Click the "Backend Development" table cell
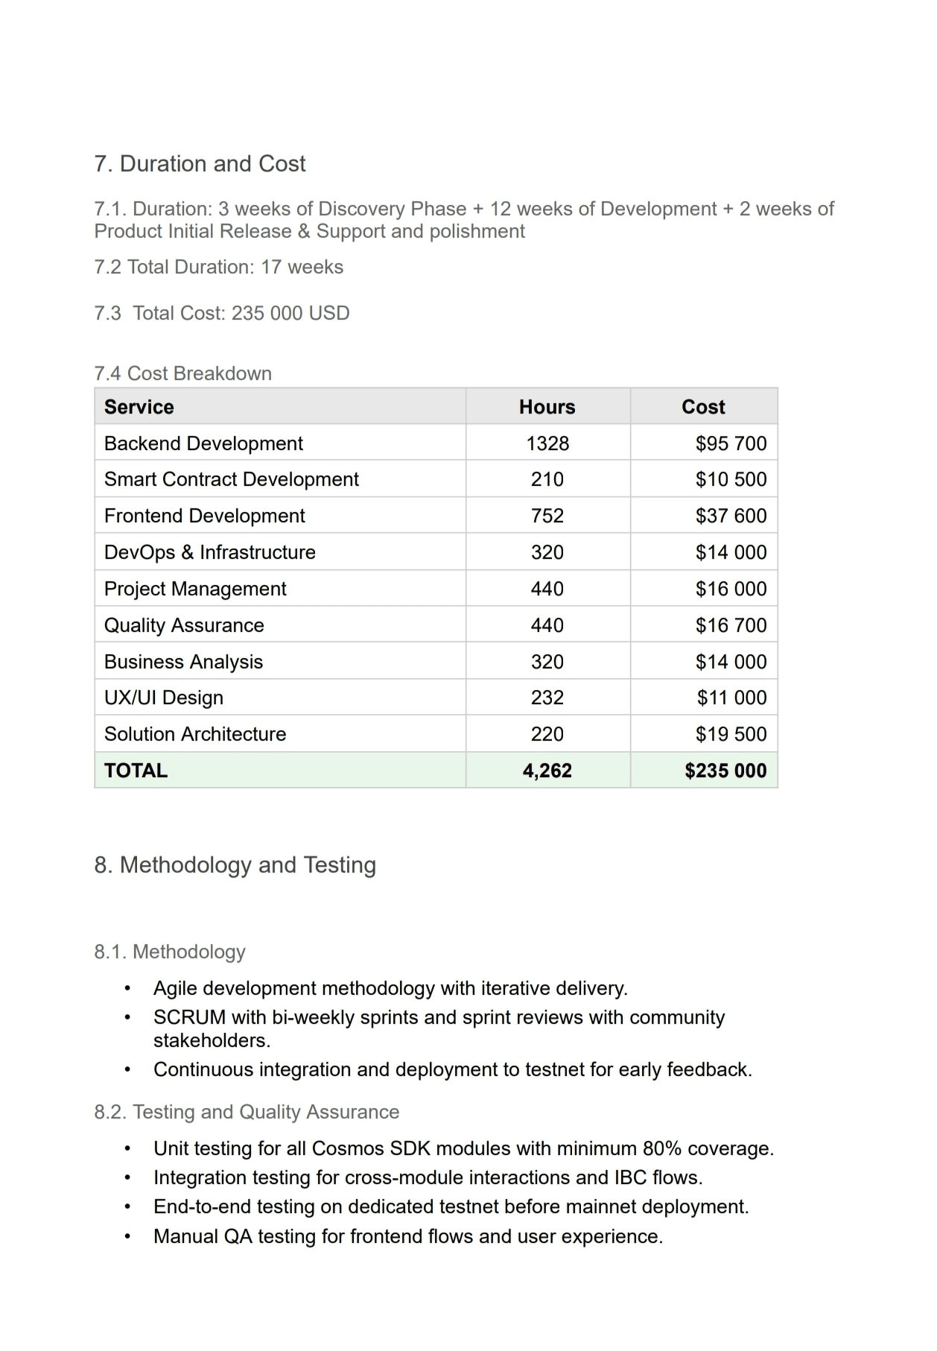This screenshot has height=1351, width=937. tap(203, 443)
